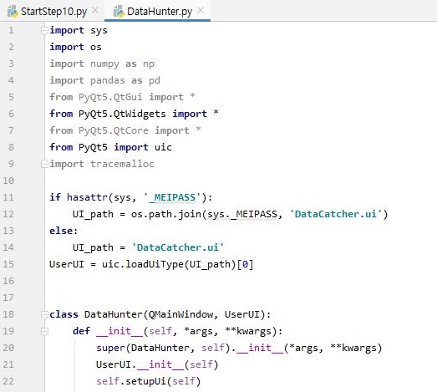Click 'os.path.join' in line 12
This screenshot has width=437, height=392.
[x=166, y=215]
